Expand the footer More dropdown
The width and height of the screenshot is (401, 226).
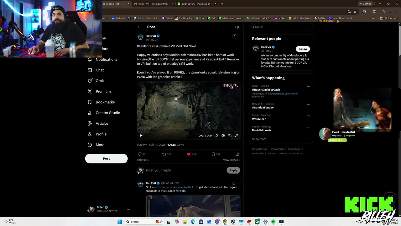pyautogui.click(x=283, y=153)
